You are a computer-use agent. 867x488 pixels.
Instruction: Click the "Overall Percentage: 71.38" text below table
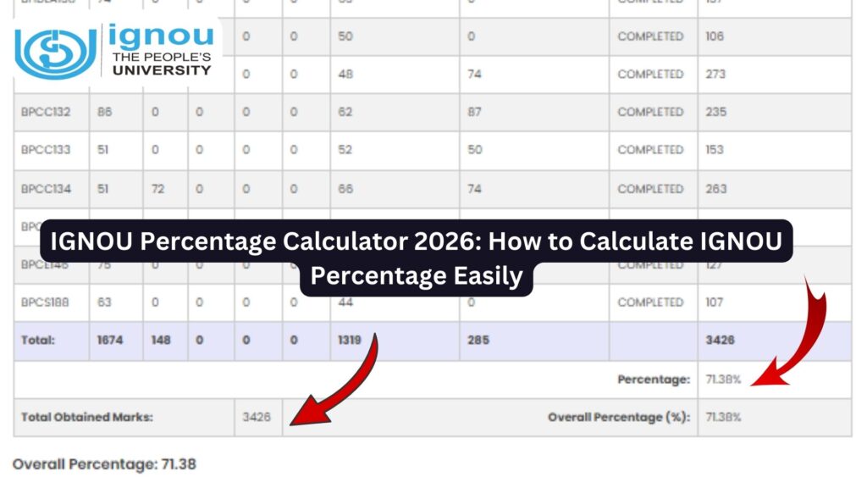point(105,464)
